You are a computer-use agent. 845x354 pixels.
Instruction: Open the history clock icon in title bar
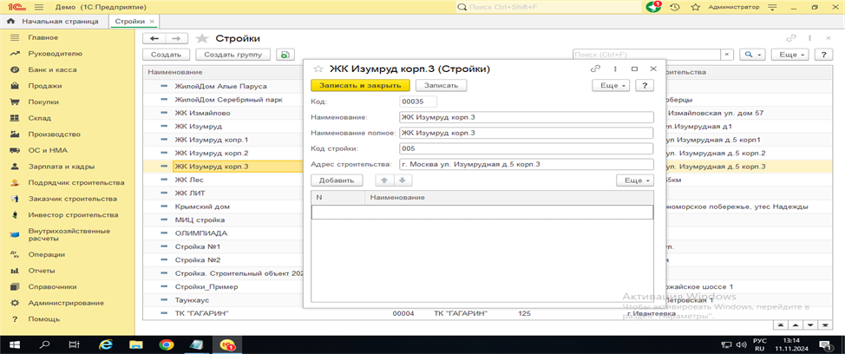point(674,7)
